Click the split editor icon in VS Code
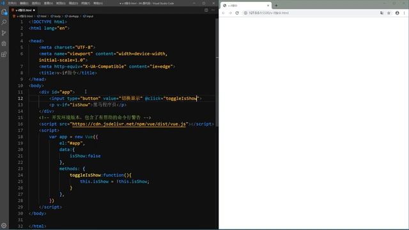 [x=206, y=10]
